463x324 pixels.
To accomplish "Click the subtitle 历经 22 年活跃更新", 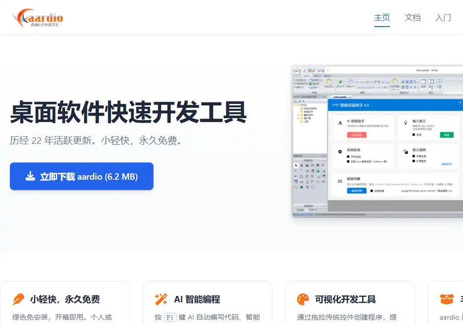I will (x=51, y=140).
